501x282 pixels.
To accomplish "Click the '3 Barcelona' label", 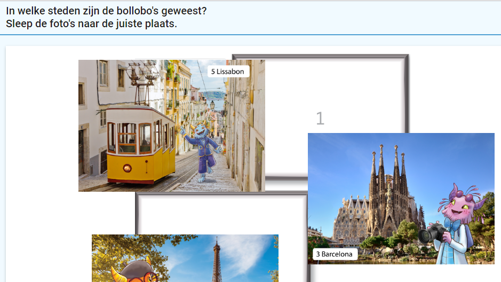I will click(x=335, y=254).
